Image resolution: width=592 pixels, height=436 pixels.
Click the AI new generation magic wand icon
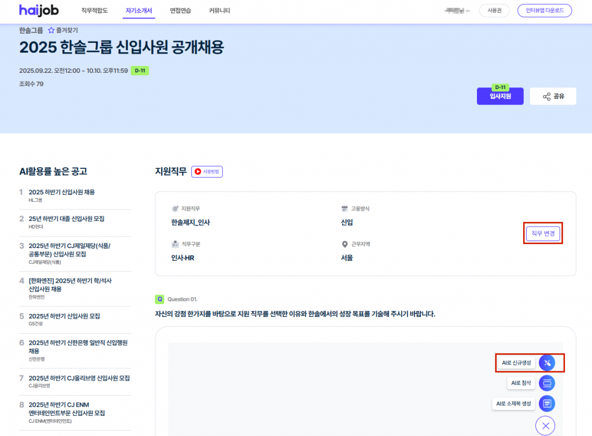[547, 363]
